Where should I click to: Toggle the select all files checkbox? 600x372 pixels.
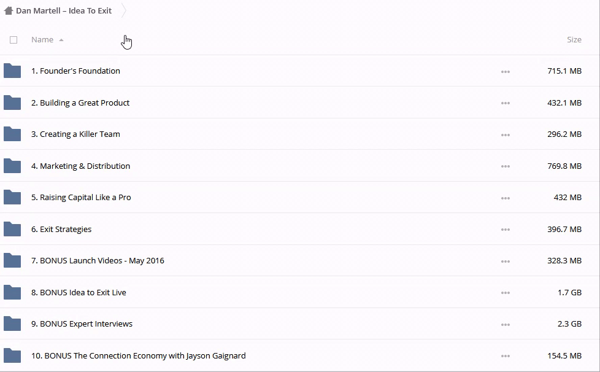13,40
